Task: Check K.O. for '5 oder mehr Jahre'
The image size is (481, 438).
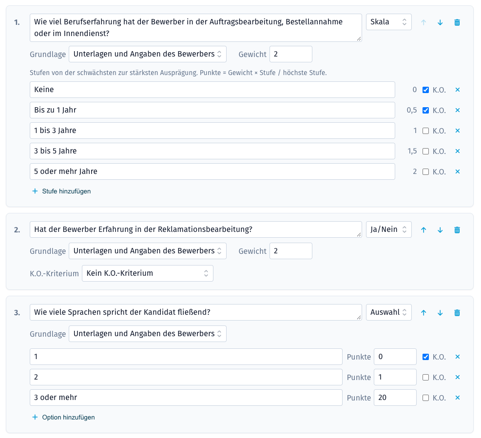Action: click(x=425, y=172)
